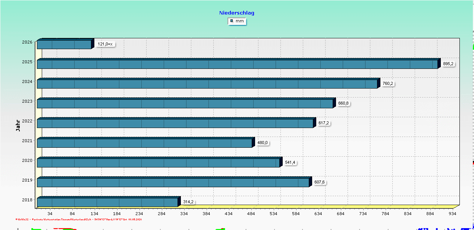Click the 534 x-axis tick label
474x230 pixels.
click(x=273, y=214)
